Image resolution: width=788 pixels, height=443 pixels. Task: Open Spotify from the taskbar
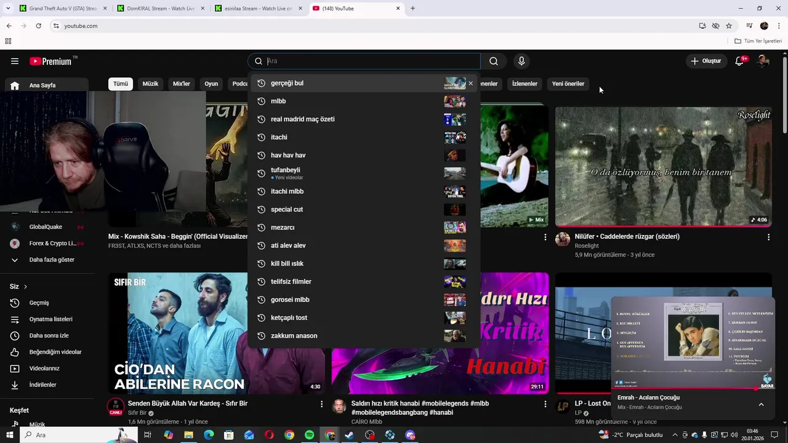310,435
